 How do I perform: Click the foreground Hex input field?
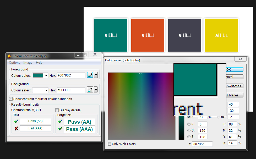click(71, 75)
